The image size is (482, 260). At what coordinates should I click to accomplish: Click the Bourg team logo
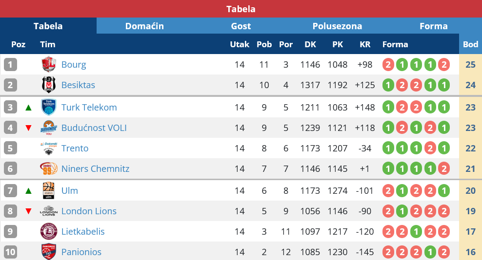click(x=48, y=64)
